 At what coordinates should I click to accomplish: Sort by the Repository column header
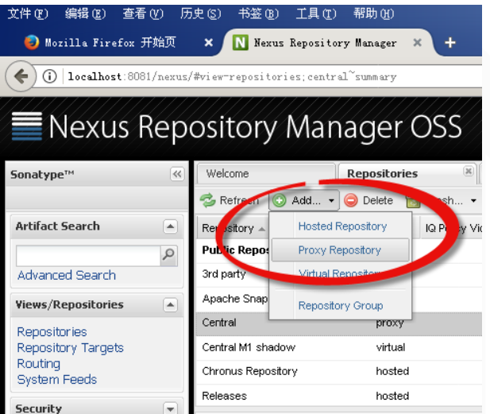(232, 229)
